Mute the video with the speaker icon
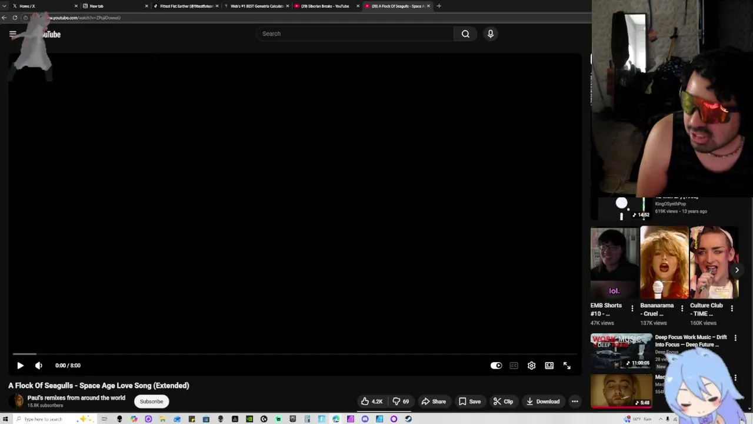753x424 pixels. [x=39, y=366]
